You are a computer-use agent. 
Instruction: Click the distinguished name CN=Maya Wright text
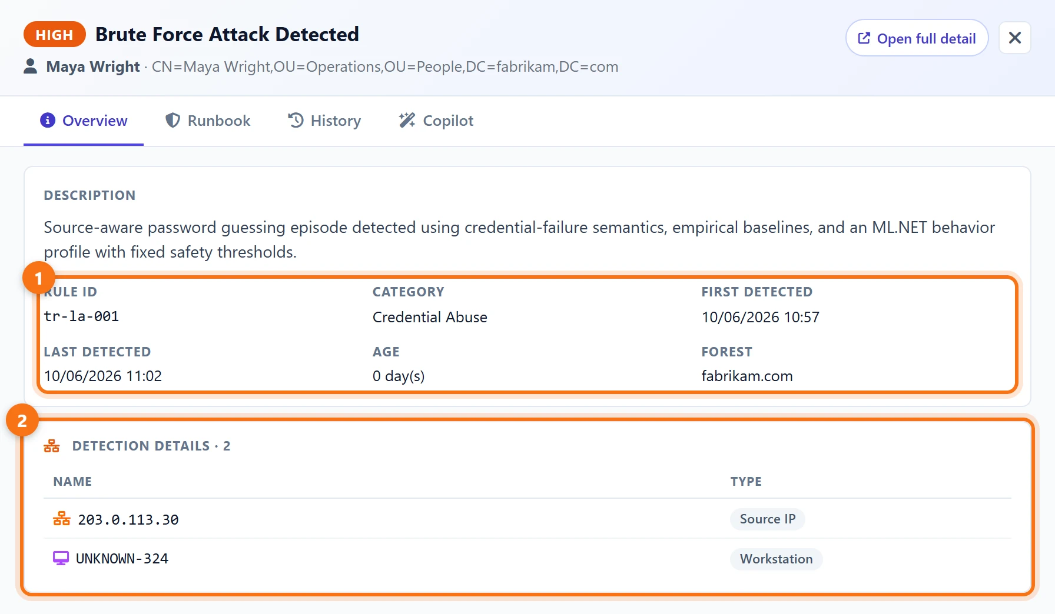tap(385, 66)
